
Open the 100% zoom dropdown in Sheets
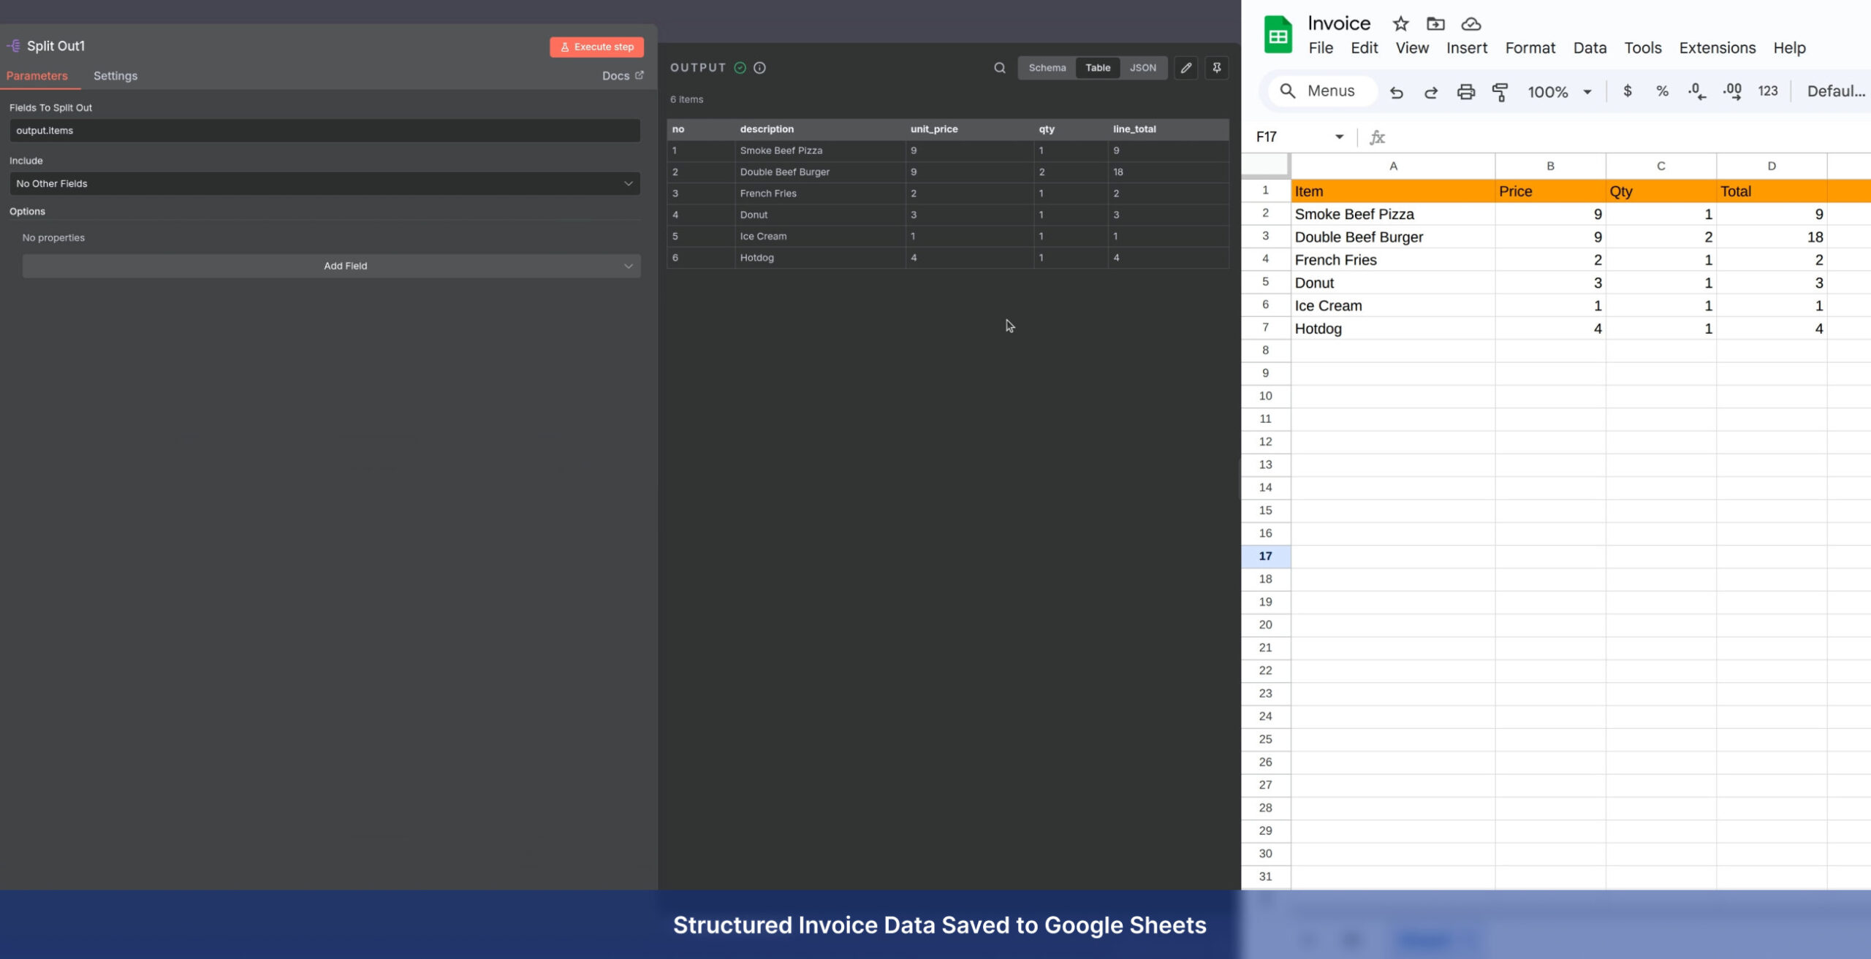(1559, 92)
